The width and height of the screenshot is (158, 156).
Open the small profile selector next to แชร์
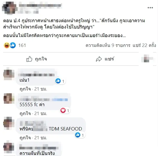coord(148,58)
